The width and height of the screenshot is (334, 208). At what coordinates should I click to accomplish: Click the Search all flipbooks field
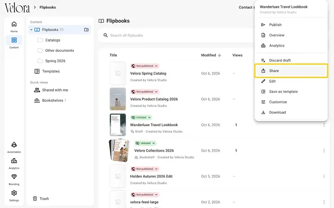point(177,36)
